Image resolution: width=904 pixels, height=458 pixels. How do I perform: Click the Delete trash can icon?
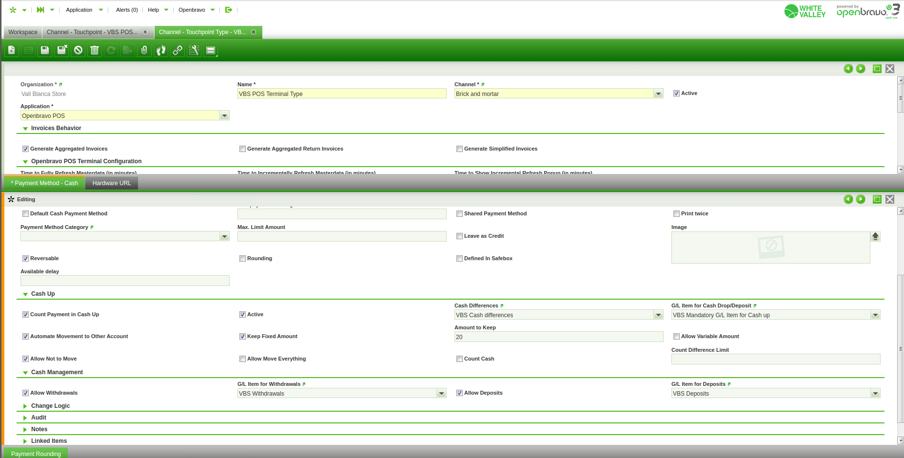point(95,50)
